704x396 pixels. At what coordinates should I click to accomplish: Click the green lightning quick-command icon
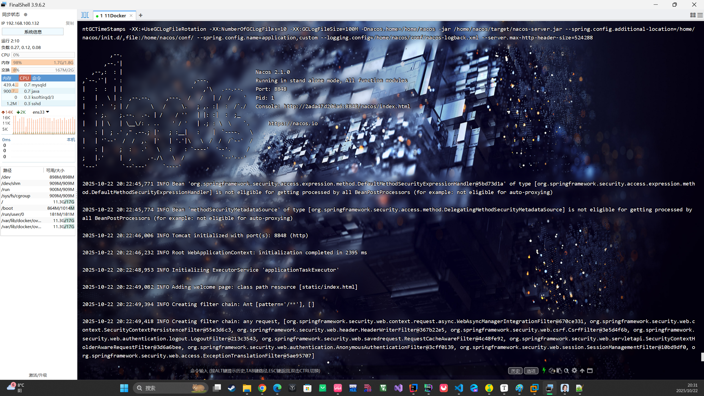(544, 371)
